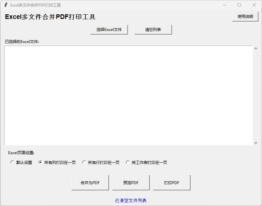Image resolution: width=262 pixels, height=206 pixels.
Task: Maximize the Excel PDF tool window
Action: point(239,5)
